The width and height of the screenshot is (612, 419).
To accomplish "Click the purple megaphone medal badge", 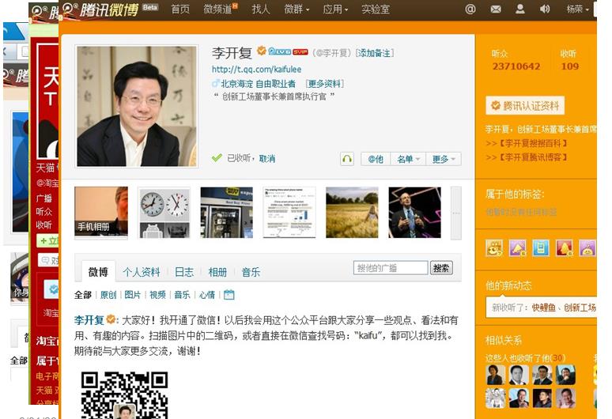I will point(518,248).
